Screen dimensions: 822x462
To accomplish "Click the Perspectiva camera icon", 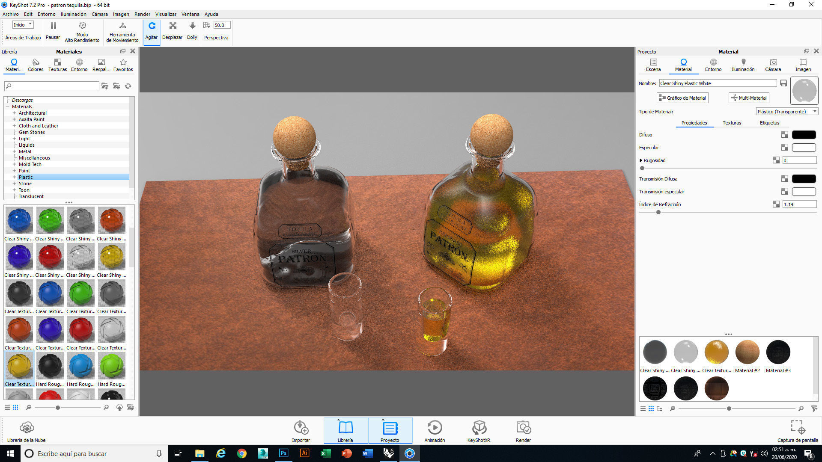I will pyautogui.click(x=207, y=25).
